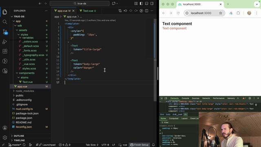Go back in VS Code navigation history
Viewport: 261px width, 147px height.
[40, 4]
